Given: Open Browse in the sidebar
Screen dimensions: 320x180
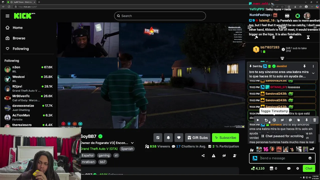Looking at the screenshot, I should click(15, 38).
